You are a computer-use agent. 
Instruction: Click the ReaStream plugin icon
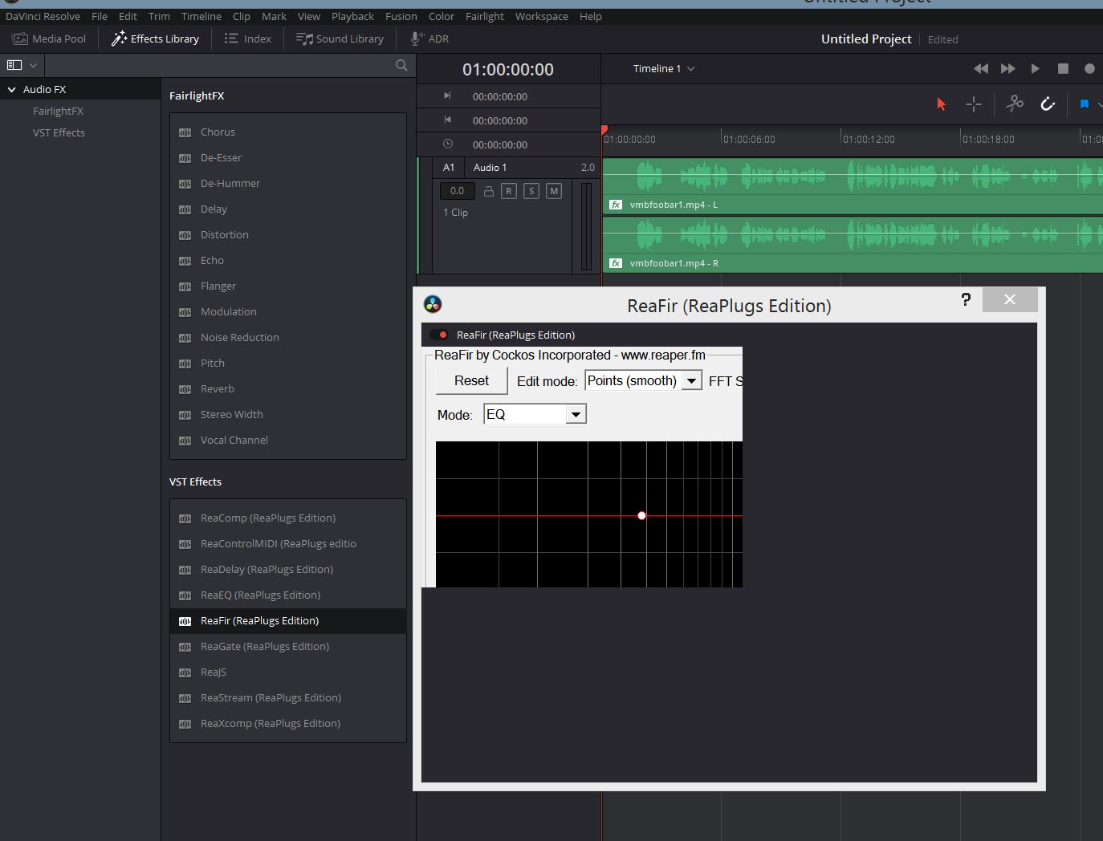click(x=185, y=698)
